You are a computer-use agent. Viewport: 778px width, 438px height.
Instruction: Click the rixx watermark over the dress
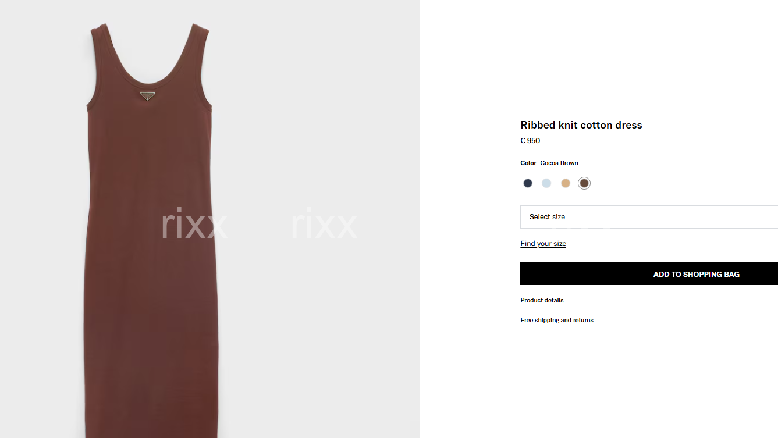click(x=194, y=225)
